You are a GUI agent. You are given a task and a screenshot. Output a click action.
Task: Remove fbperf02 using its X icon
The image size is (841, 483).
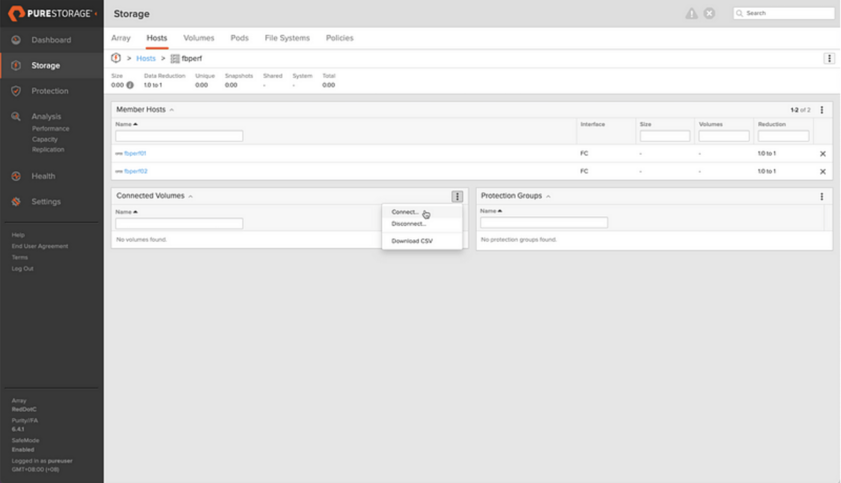tap(823, 172)
